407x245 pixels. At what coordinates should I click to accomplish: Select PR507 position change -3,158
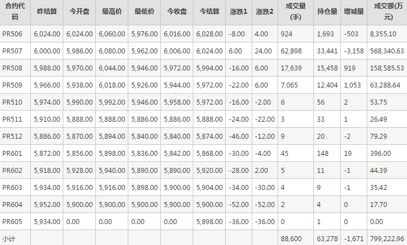click(354, 51)
